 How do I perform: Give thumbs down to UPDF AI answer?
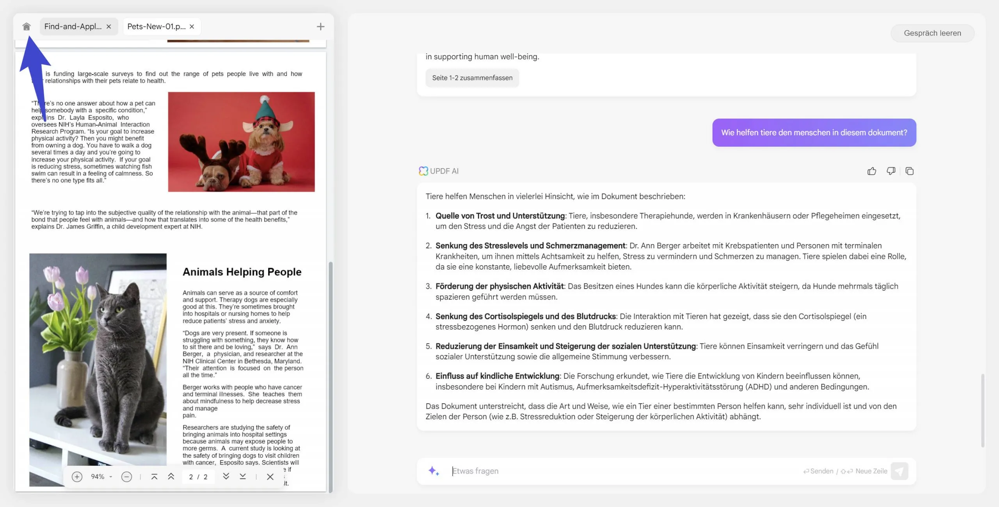[891, 171]
